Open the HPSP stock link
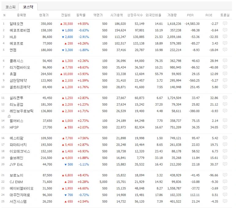Viewport: 236px width, 208px height. pos(14,128)
